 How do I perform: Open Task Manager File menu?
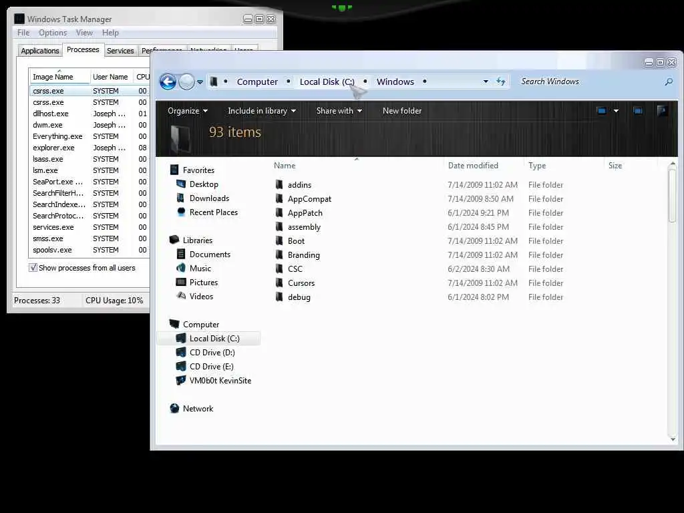[x=23, y=33]
